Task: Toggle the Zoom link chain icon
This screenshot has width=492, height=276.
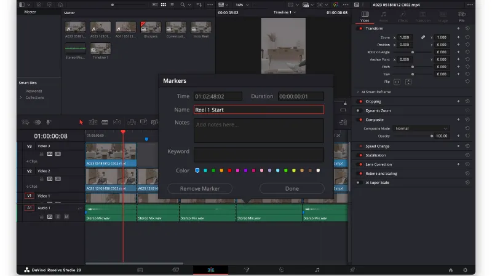Action: (x=423, y=37)
